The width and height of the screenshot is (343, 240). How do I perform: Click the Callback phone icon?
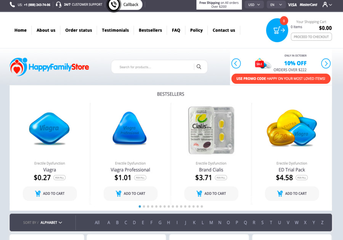(114, 5)
